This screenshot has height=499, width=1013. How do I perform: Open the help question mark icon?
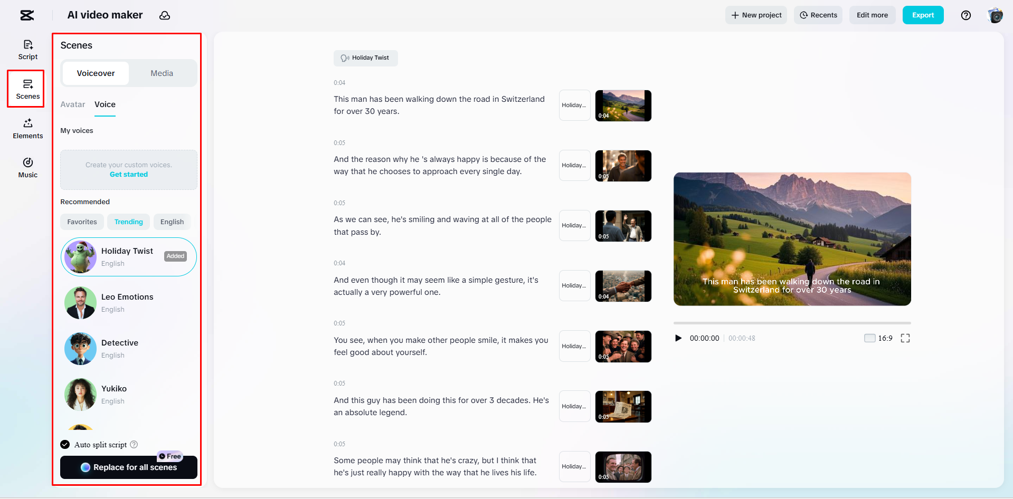pos(966,15)
